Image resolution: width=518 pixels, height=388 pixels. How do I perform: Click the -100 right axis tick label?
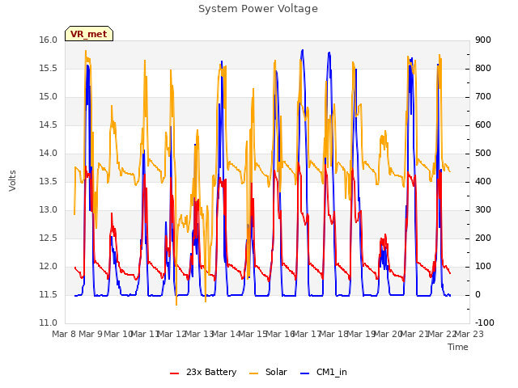coord(485,323)
